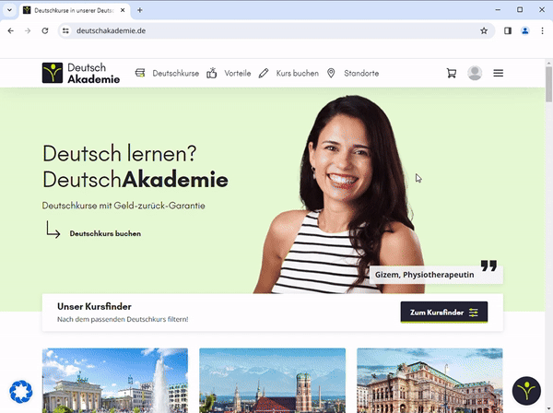Viewport: 553px width, 413px height.
Task: Open the round DeutschAkademie chat widget
Action: [x=526, y=391]
